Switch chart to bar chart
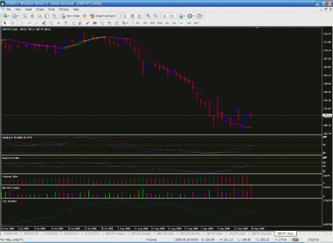Screen dimensions: 333x243 tap(125, 16)
